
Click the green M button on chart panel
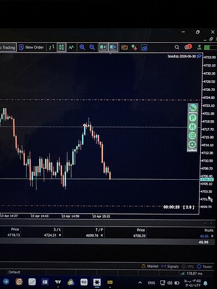(x=193, y=127)
